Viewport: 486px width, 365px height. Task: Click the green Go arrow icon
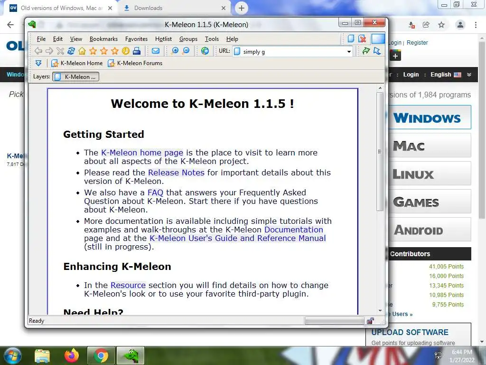coord(366,51)
